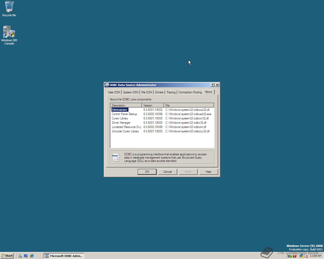Launch Internet Explorer from quick launch

(32, 256)
